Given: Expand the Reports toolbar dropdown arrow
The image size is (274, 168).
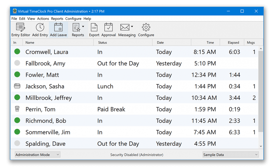Looking at the screenshot, I should [x=83, y=27].
